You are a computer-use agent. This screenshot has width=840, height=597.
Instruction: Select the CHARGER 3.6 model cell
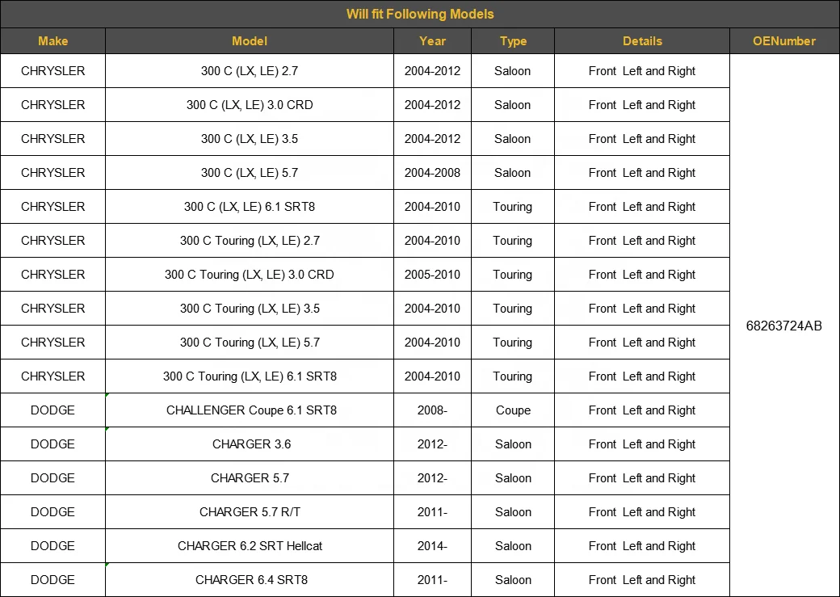coord(251,444)
